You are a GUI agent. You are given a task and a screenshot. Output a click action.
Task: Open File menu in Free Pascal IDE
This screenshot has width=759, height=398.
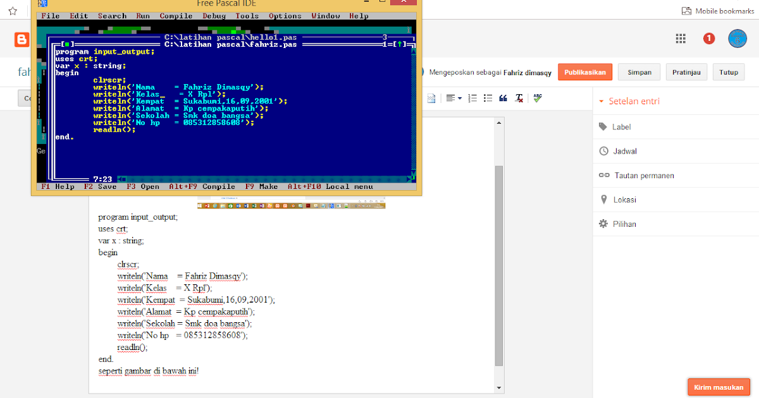[x=50, y=16]
